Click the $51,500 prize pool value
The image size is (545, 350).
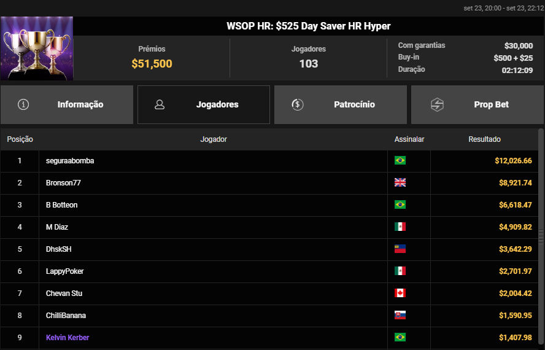point(152,64)
